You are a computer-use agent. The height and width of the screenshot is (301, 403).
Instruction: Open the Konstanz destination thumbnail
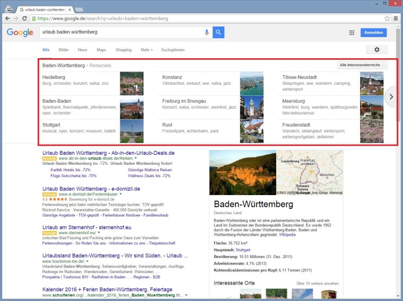252,84
